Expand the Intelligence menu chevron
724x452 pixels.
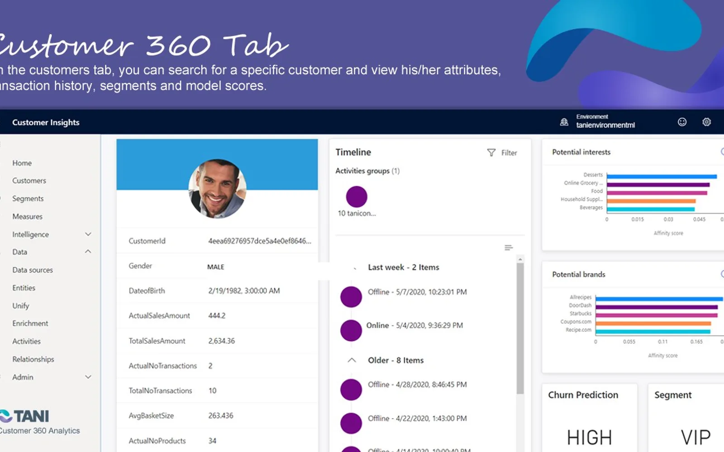click(x=88, y=234)
